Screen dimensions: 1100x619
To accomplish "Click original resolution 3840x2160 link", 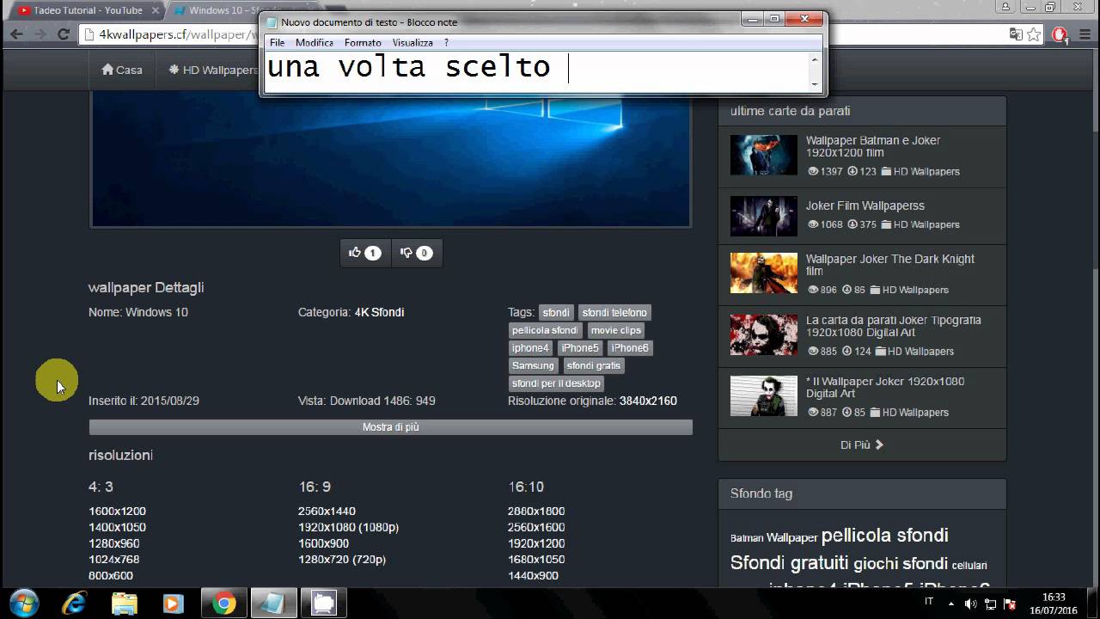I will 648,401.
